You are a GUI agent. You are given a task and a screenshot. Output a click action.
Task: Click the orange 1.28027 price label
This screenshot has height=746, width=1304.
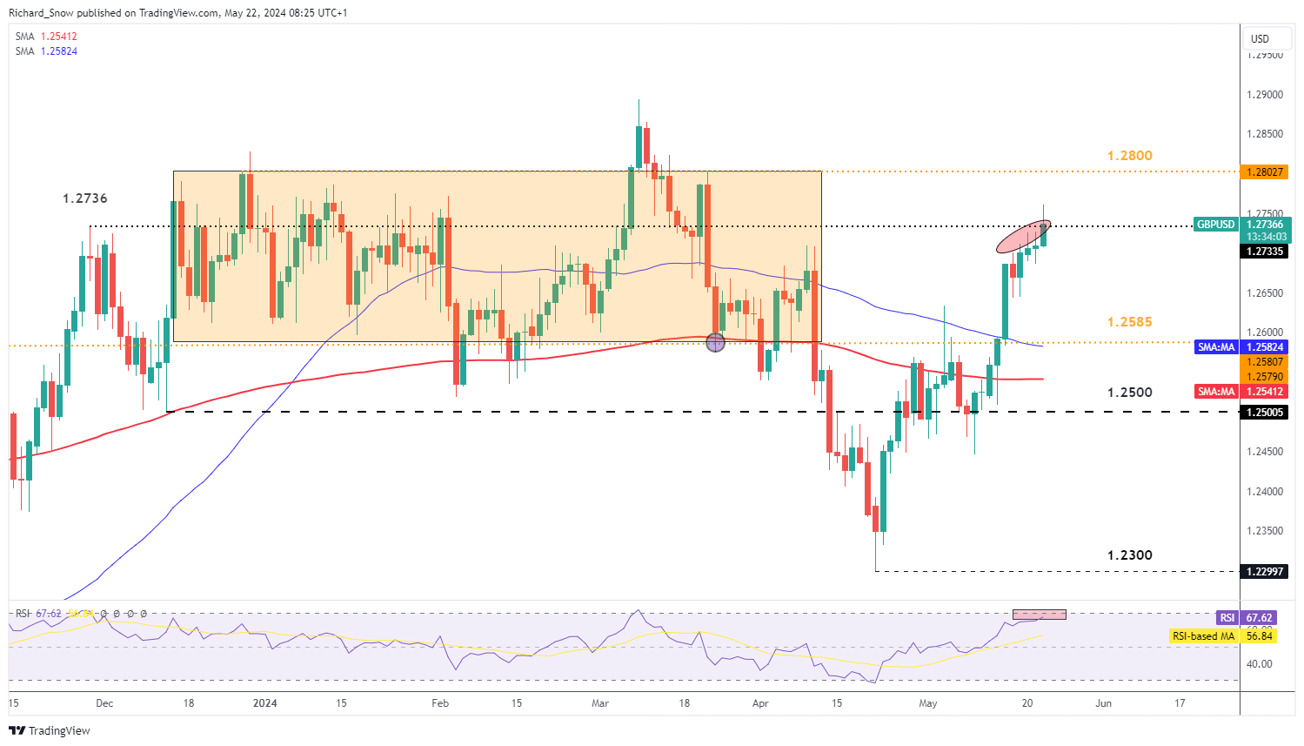pos(1265,172)
